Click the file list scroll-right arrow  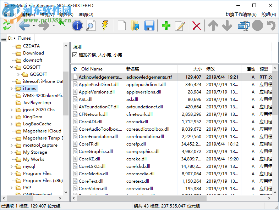pos(269,198)
